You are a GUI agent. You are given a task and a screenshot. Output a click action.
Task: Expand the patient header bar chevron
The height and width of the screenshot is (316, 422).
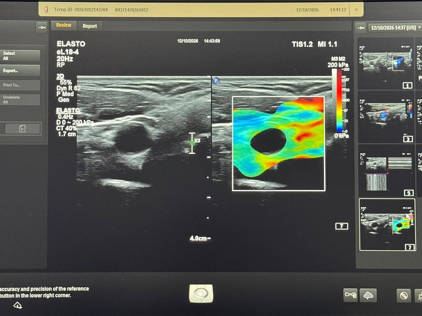[356, 10]
